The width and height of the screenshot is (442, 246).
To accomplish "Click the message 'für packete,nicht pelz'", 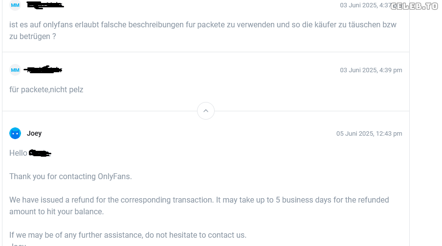I will point(46,90).
